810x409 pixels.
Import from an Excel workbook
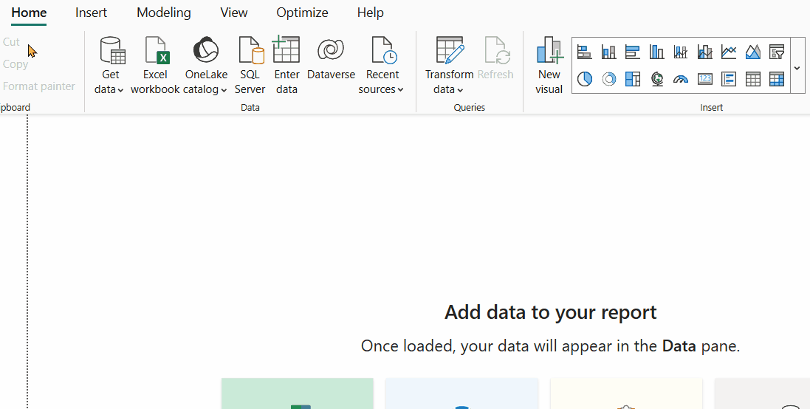155,66
